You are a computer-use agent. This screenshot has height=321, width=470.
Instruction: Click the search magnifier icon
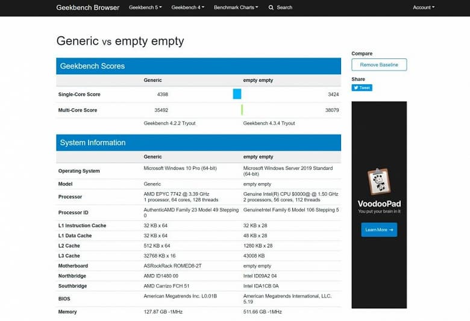click(x=271, y=8)
